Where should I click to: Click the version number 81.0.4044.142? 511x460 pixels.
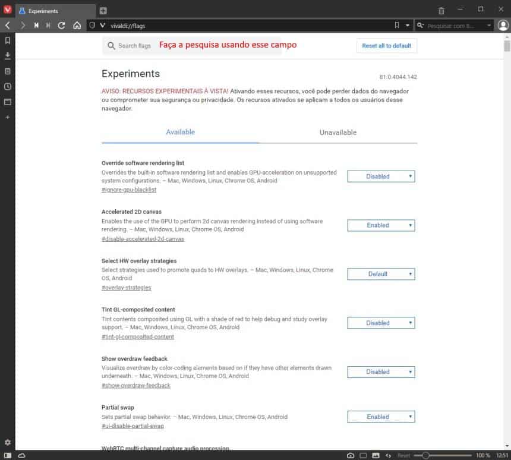pyautogui.click(x=398, y=77)
